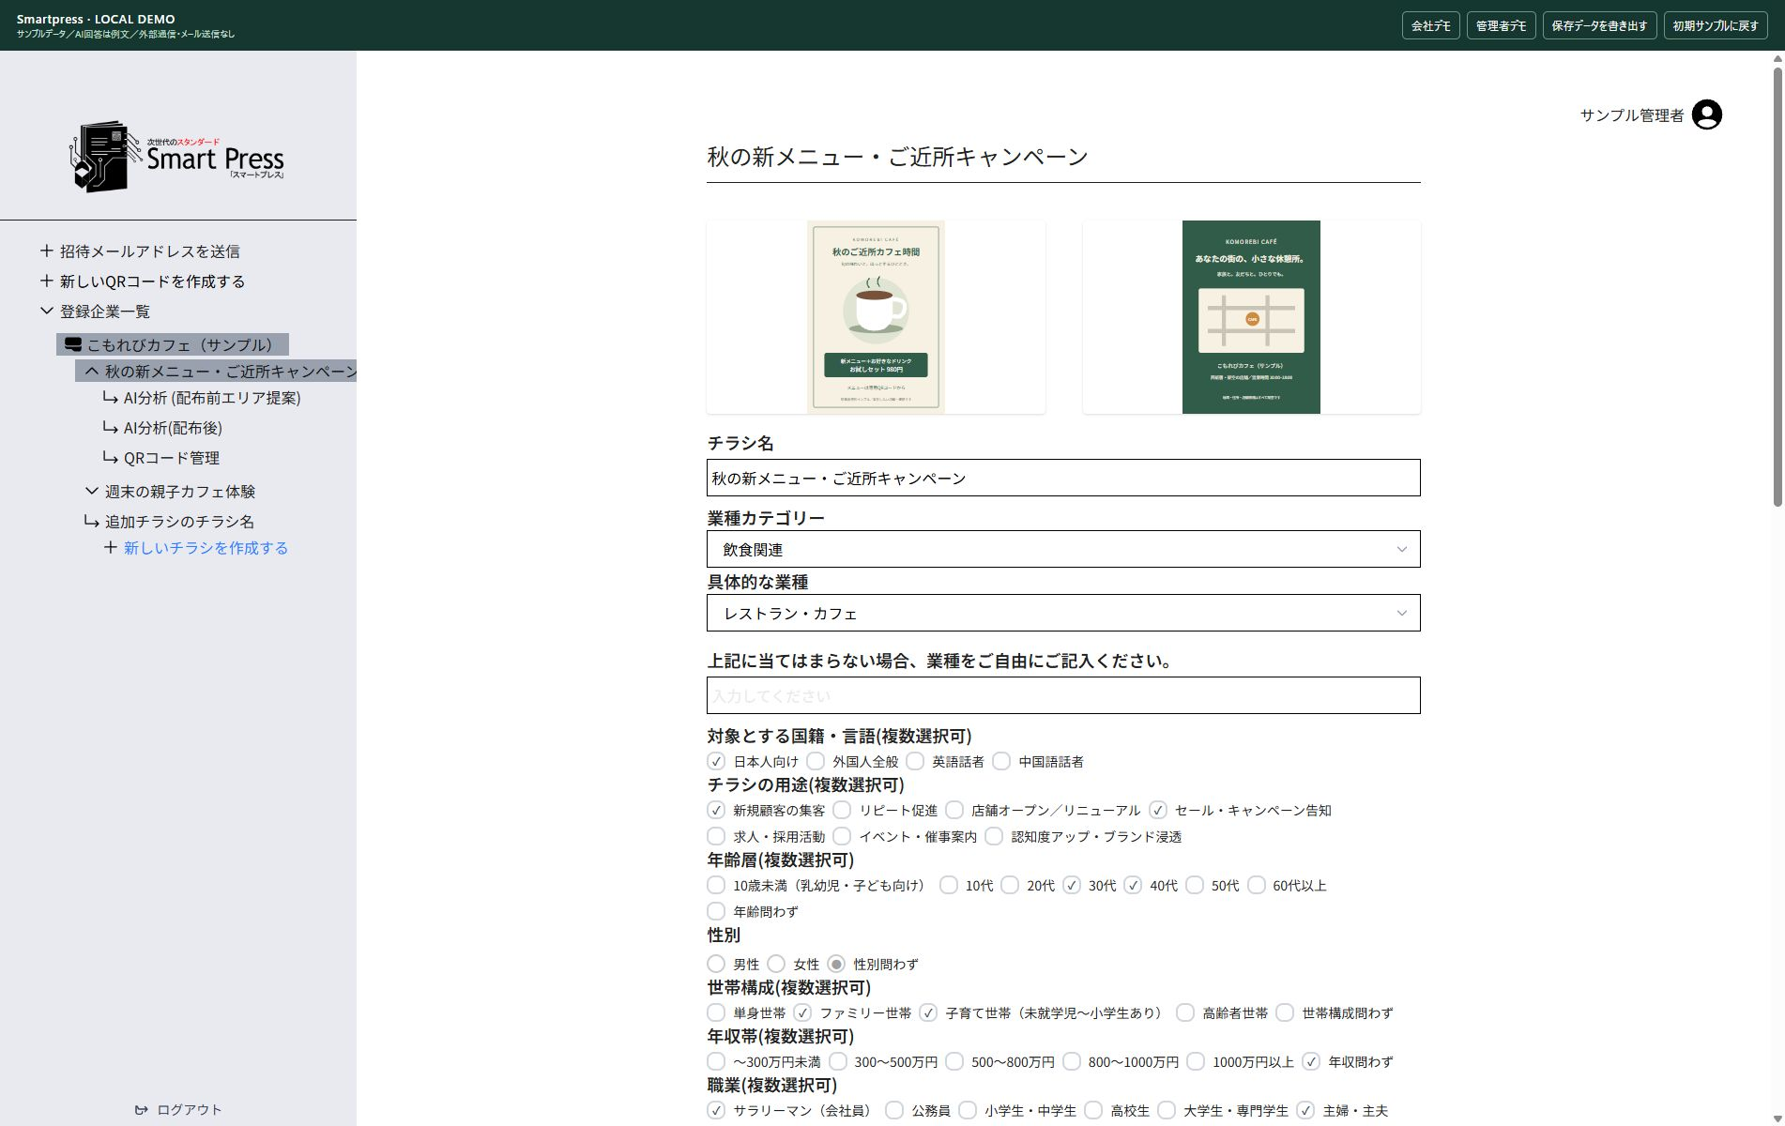Open the green back flyer thumbnail
This screenshot has height=1126, width=1785.
point(1251,317)
